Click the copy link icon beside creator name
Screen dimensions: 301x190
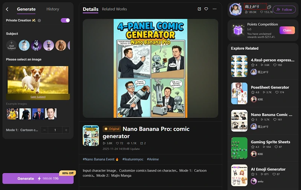pyautogui.click(x=269, y=7)
